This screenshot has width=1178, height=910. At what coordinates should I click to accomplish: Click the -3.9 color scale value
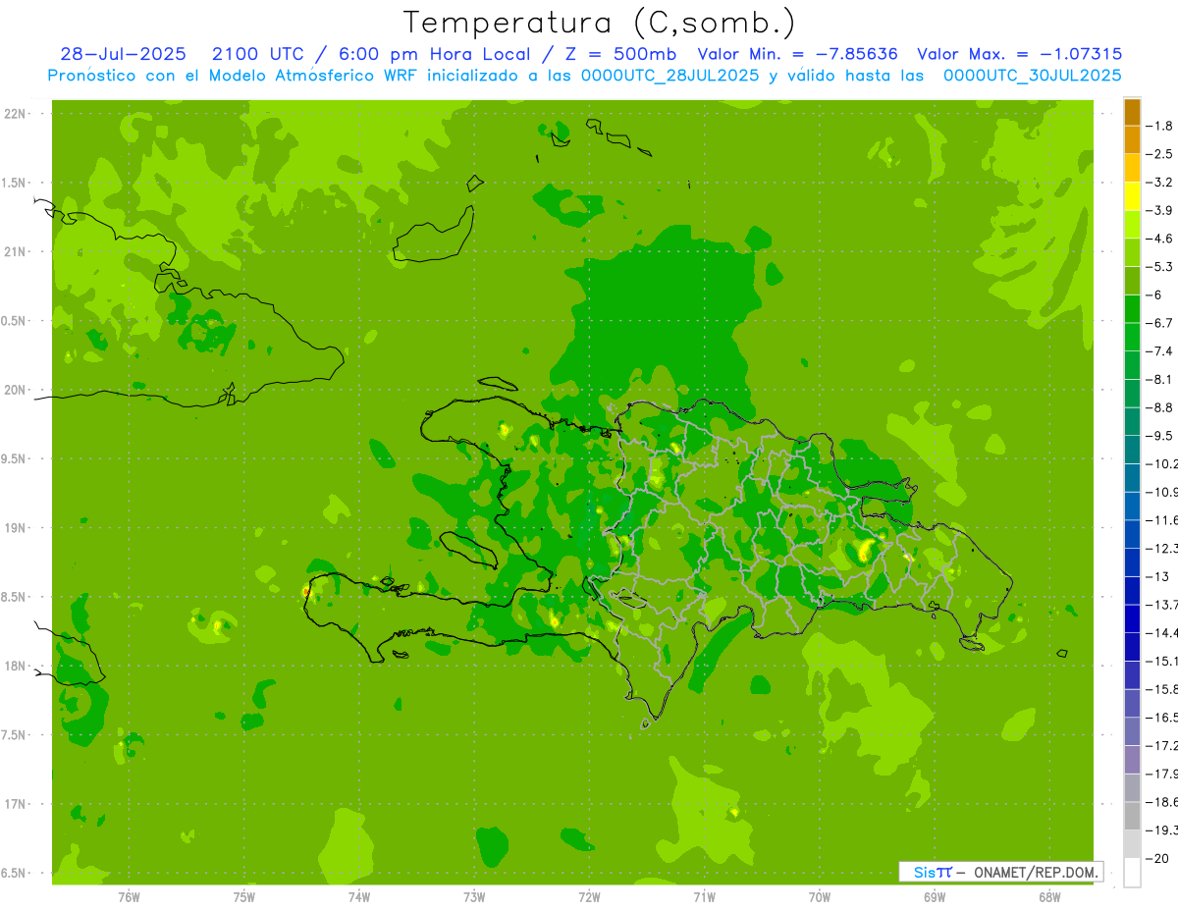pos(1160,210)
